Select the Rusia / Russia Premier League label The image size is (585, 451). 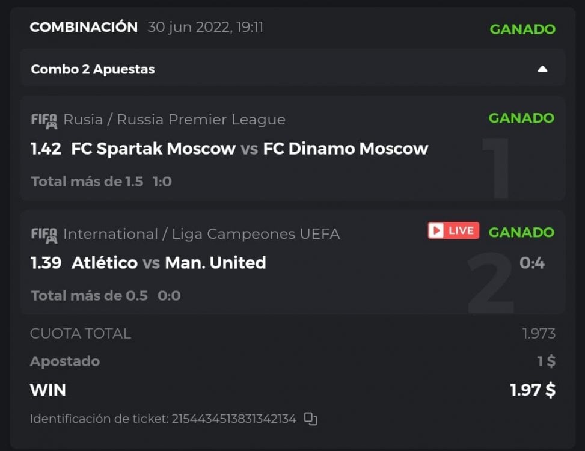(x=174, y=120)
